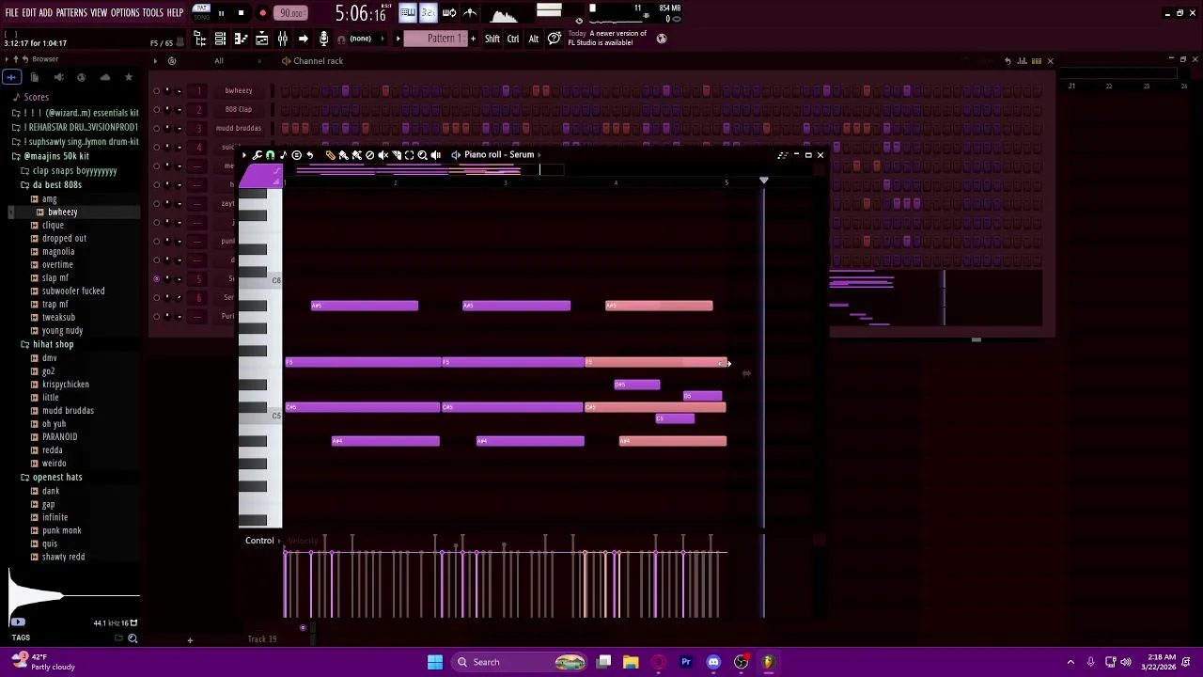
Task: Select the piano roll zoom tool
Action: pos(422,155)
